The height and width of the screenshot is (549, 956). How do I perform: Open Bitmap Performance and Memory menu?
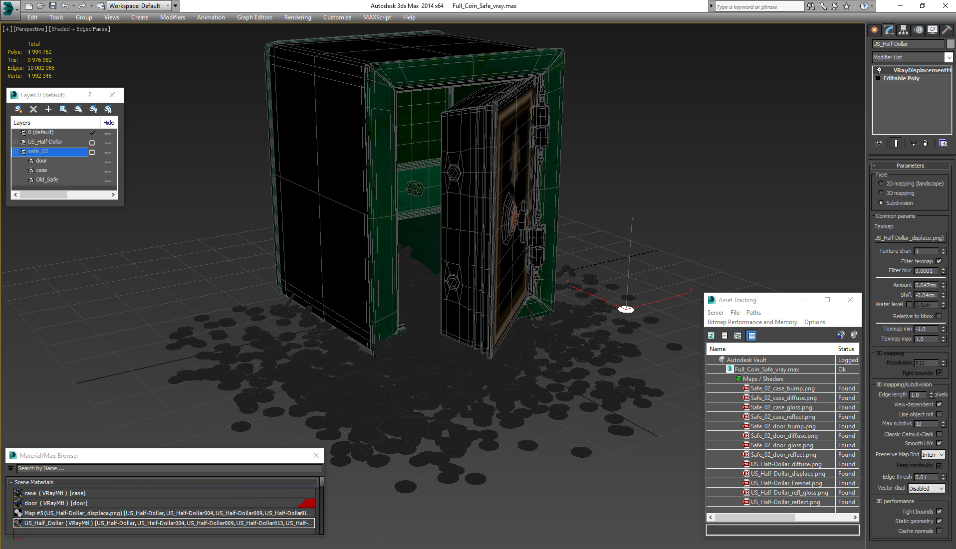click(x=752, y=322)
